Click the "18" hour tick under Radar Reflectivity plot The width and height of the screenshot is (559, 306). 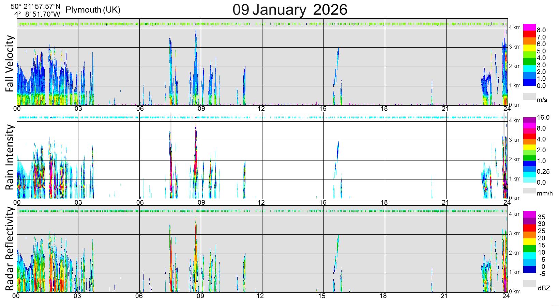[x=384, y=296]
